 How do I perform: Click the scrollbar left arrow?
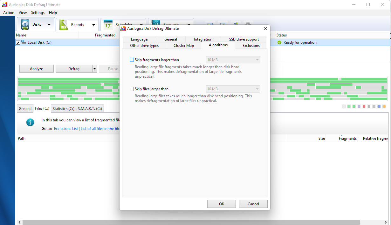coord(19,222)
